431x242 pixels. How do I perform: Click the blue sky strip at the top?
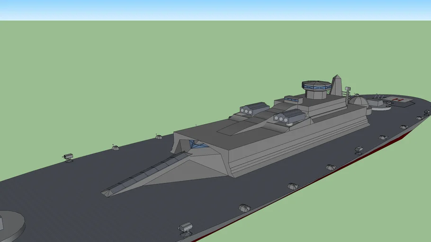tap(215, 9)
